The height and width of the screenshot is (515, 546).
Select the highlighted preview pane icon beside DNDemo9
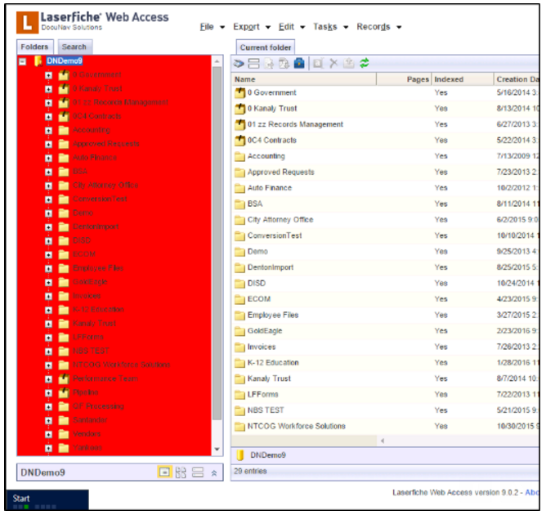(164, 472)
